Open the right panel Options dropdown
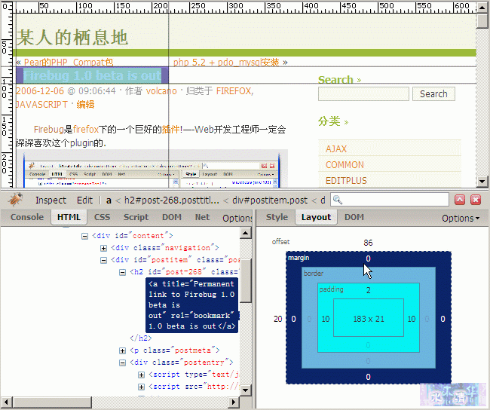 pos(461,218)
